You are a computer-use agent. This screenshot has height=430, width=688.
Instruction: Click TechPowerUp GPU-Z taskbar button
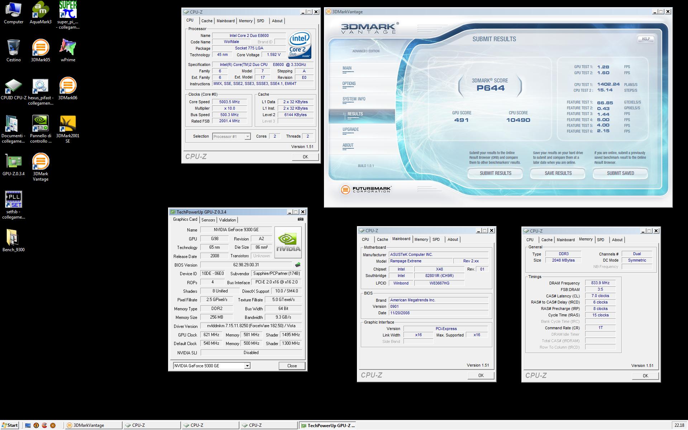tap(327, 425)
